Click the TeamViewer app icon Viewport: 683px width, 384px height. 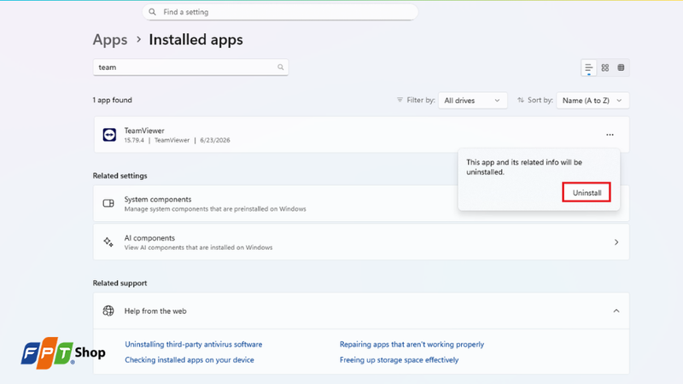[109, 135]
